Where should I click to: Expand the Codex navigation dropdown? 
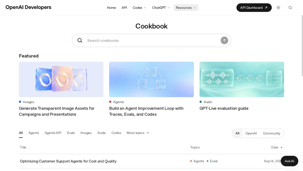pyautogui.click(x=139, y=7)
